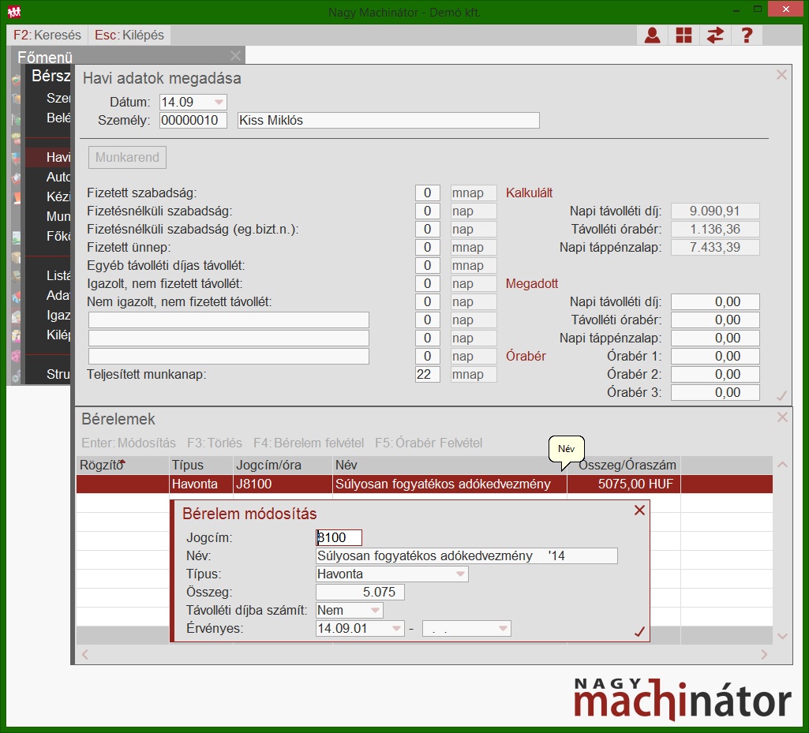Click Napi táppénzalap value 7.433,39
Viewport: 809px width, 733px height.
pyautogui.click(x=715, y=247)
